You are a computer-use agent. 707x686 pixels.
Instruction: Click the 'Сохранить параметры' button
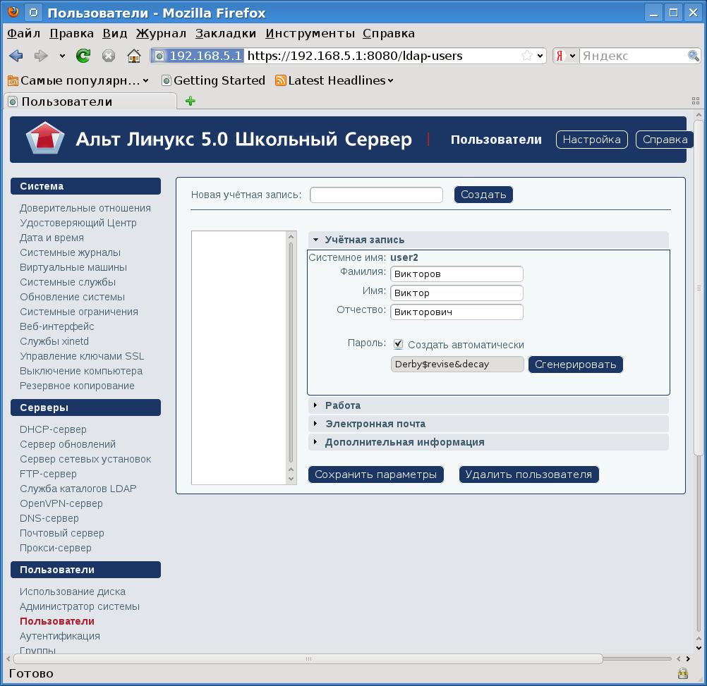pos(376,474)
